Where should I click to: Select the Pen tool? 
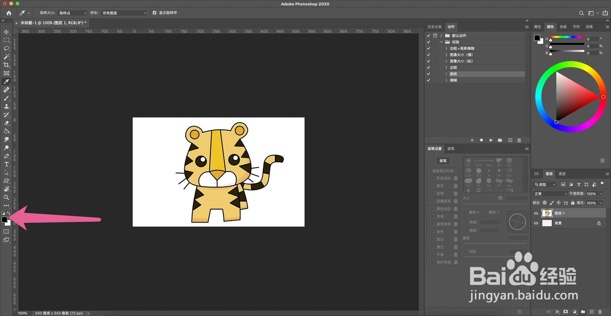6,156
